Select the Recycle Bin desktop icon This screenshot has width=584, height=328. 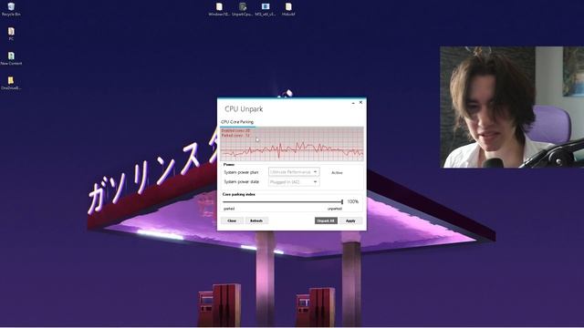tap(11, 9)
